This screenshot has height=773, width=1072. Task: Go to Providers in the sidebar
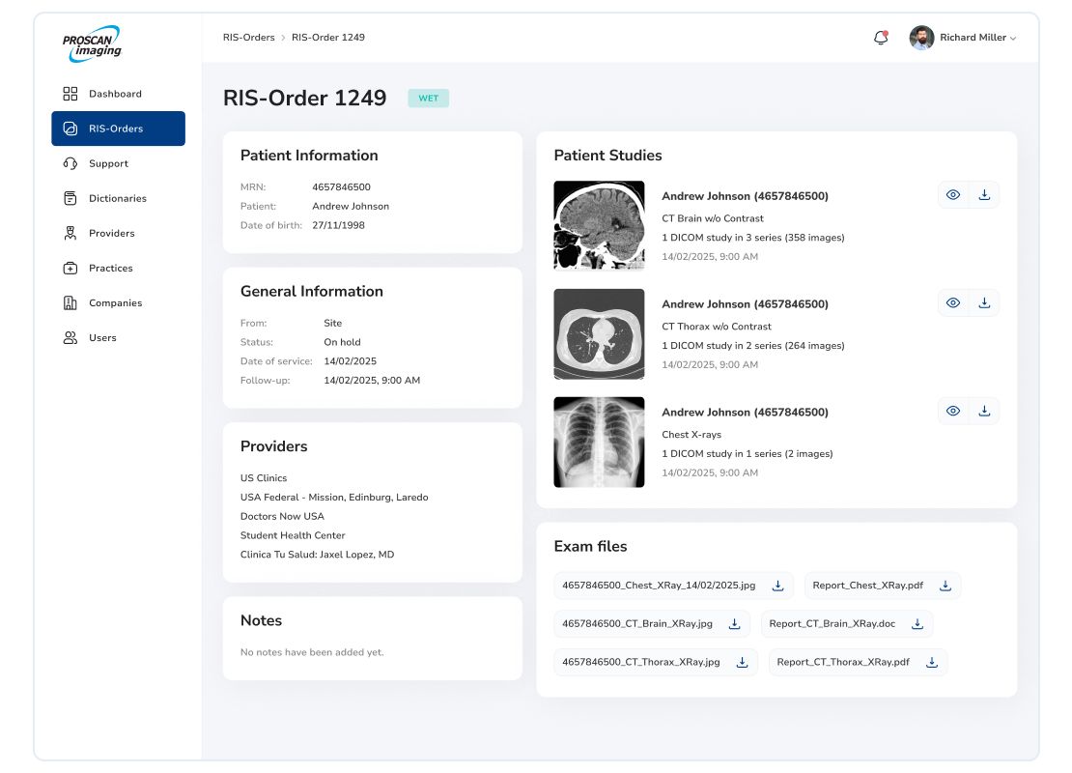[111, 233]
